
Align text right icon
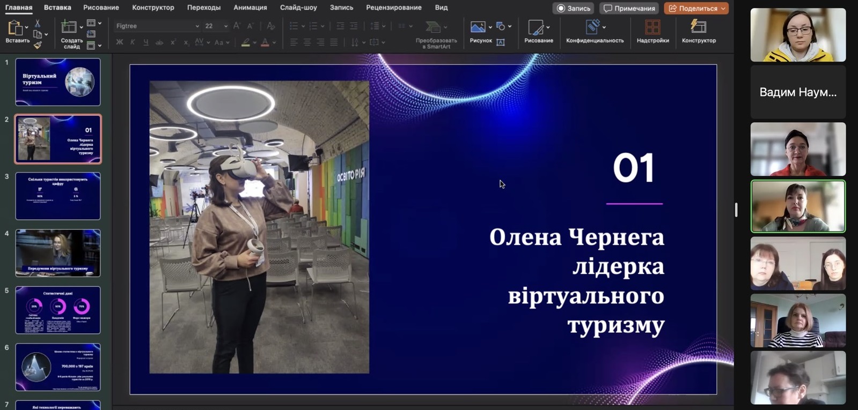point(320,42)
